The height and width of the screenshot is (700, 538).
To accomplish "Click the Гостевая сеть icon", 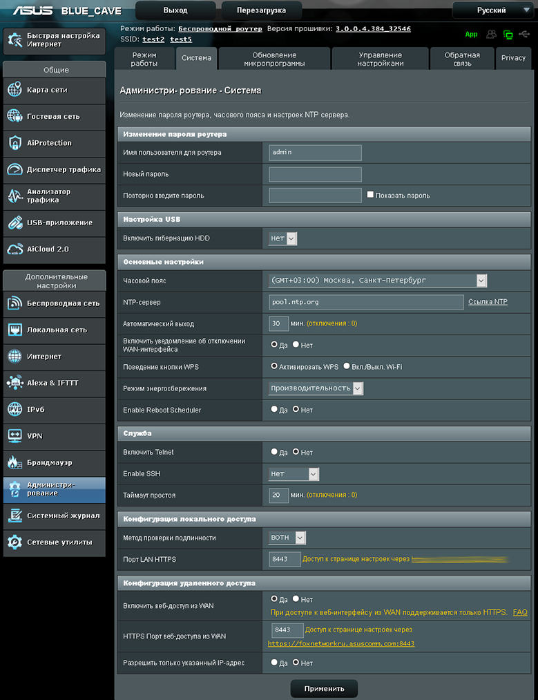I will 15,116.
